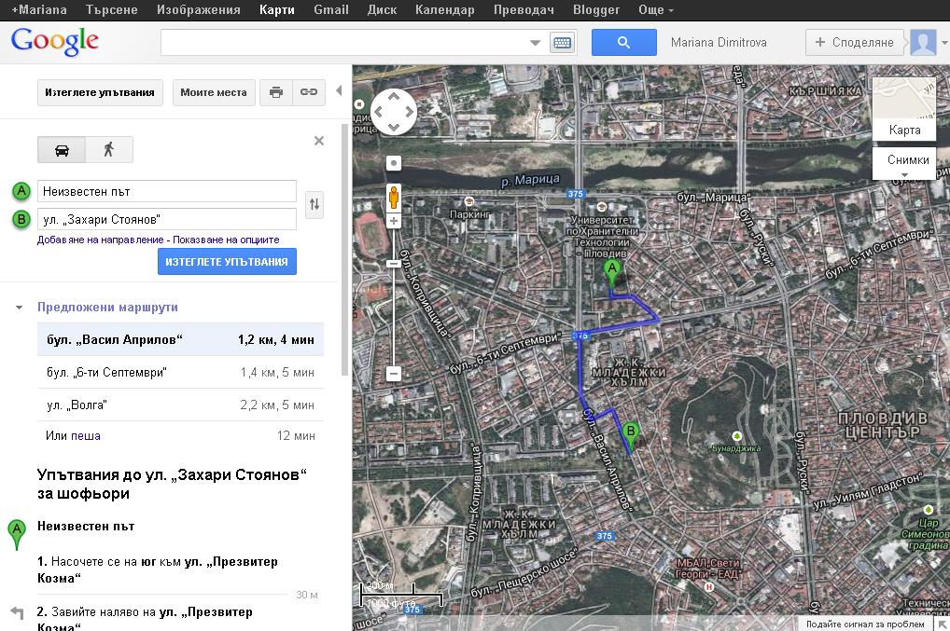Image resolution: width=950 pixels, height=631 pixels.
Task: Open the on-screen keyboard icon
Action: point(562,42)
